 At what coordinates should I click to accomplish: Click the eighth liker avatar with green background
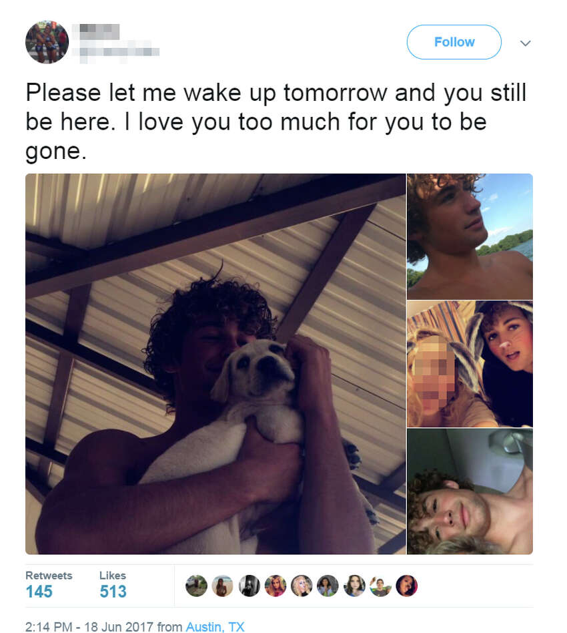click(x=380, y=586)
